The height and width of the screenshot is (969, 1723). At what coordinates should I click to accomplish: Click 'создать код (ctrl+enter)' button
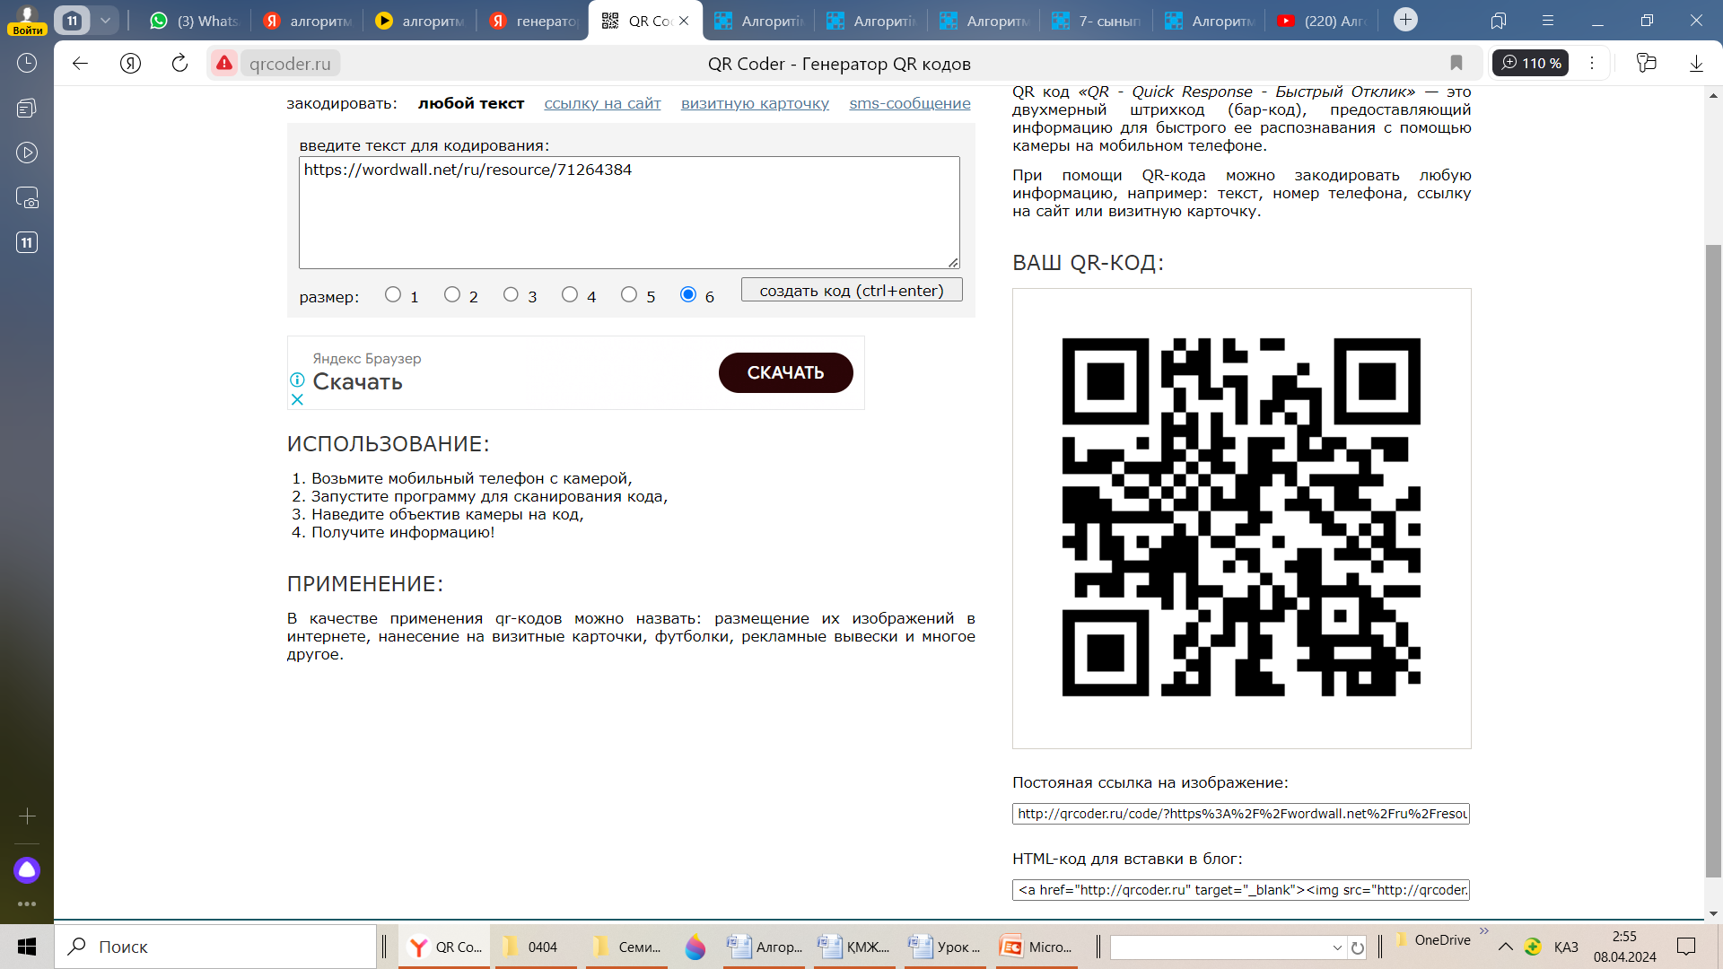(851, 290)
